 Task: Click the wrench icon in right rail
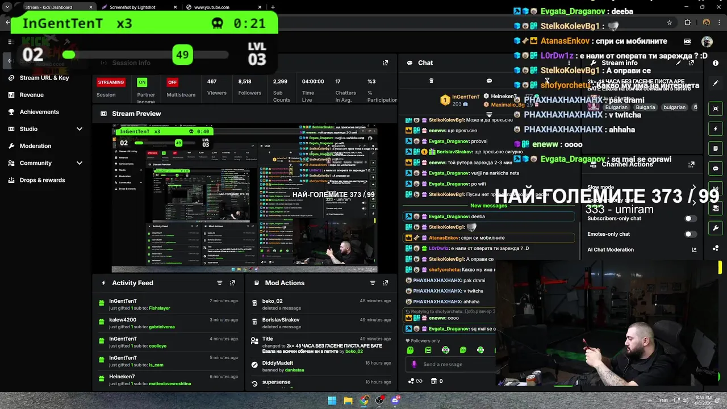pos(716,228)
